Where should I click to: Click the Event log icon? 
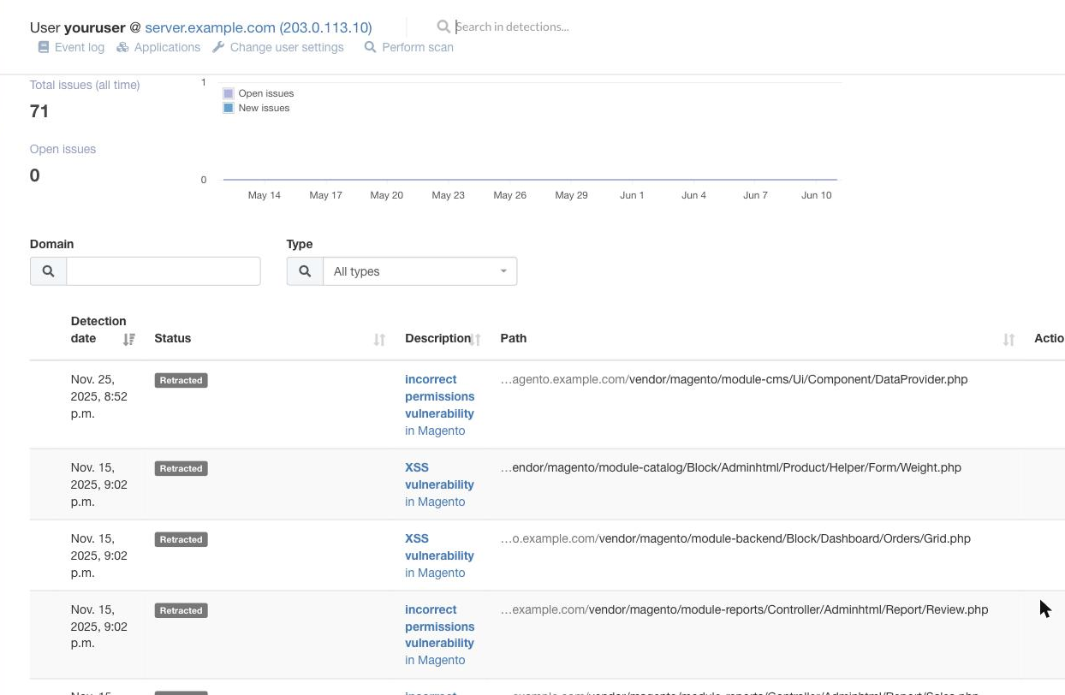click(x=44, y=47)
